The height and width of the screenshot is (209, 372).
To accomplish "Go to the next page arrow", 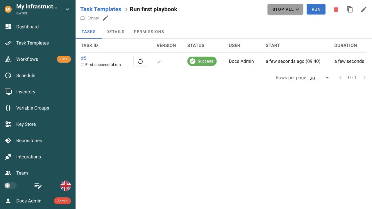I will 364,78.
